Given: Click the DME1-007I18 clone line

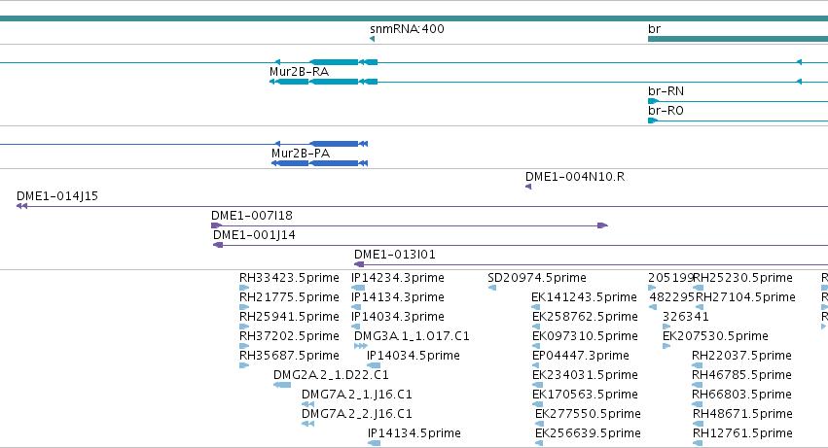Looking at the screenshot, I should pyautogui.click(x=410, y=225).
